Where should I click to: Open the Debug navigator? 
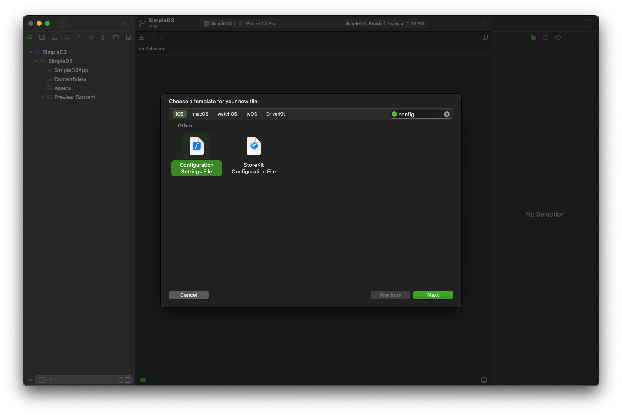click(104, 37)
